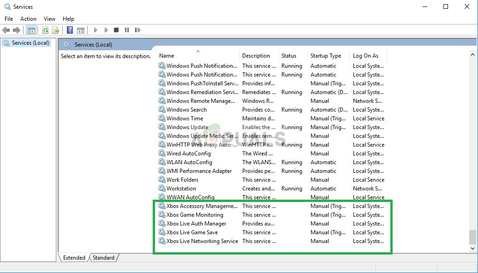
Task: Select the WMI Performance Adapter service name
Action: click(199, 171)
